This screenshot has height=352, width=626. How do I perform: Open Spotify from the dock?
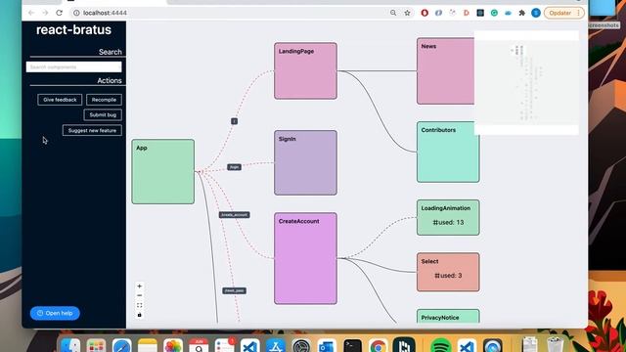[440, 345]
